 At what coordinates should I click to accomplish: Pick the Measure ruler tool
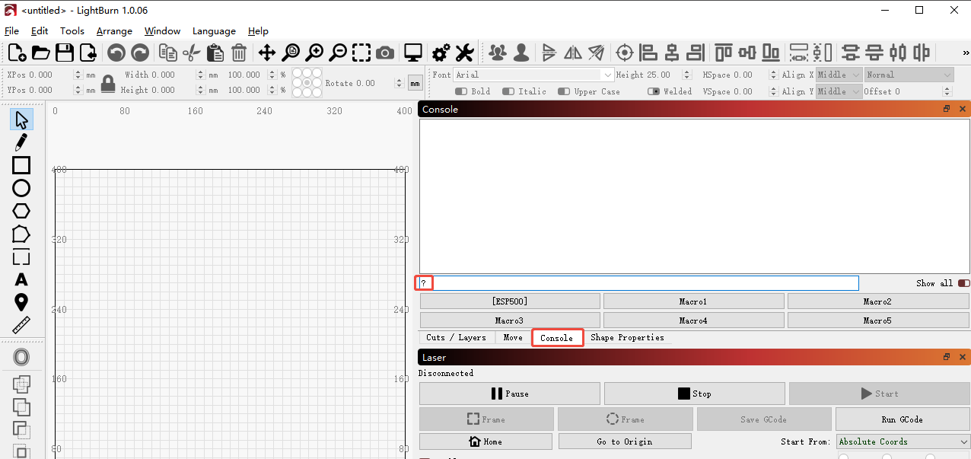[x=21, y=325]
